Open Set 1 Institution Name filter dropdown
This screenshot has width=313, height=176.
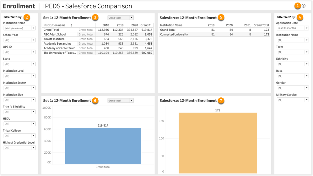tap(19, 28)
